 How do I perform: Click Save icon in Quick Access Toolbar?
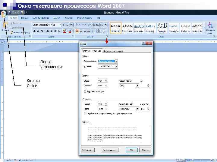(x=9, y=13)
